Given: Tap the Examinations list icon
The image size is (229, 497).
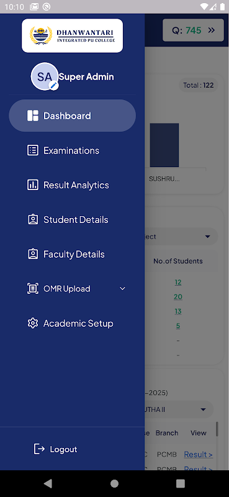Looking at the screenshot, I should click(x=33, y=150).
